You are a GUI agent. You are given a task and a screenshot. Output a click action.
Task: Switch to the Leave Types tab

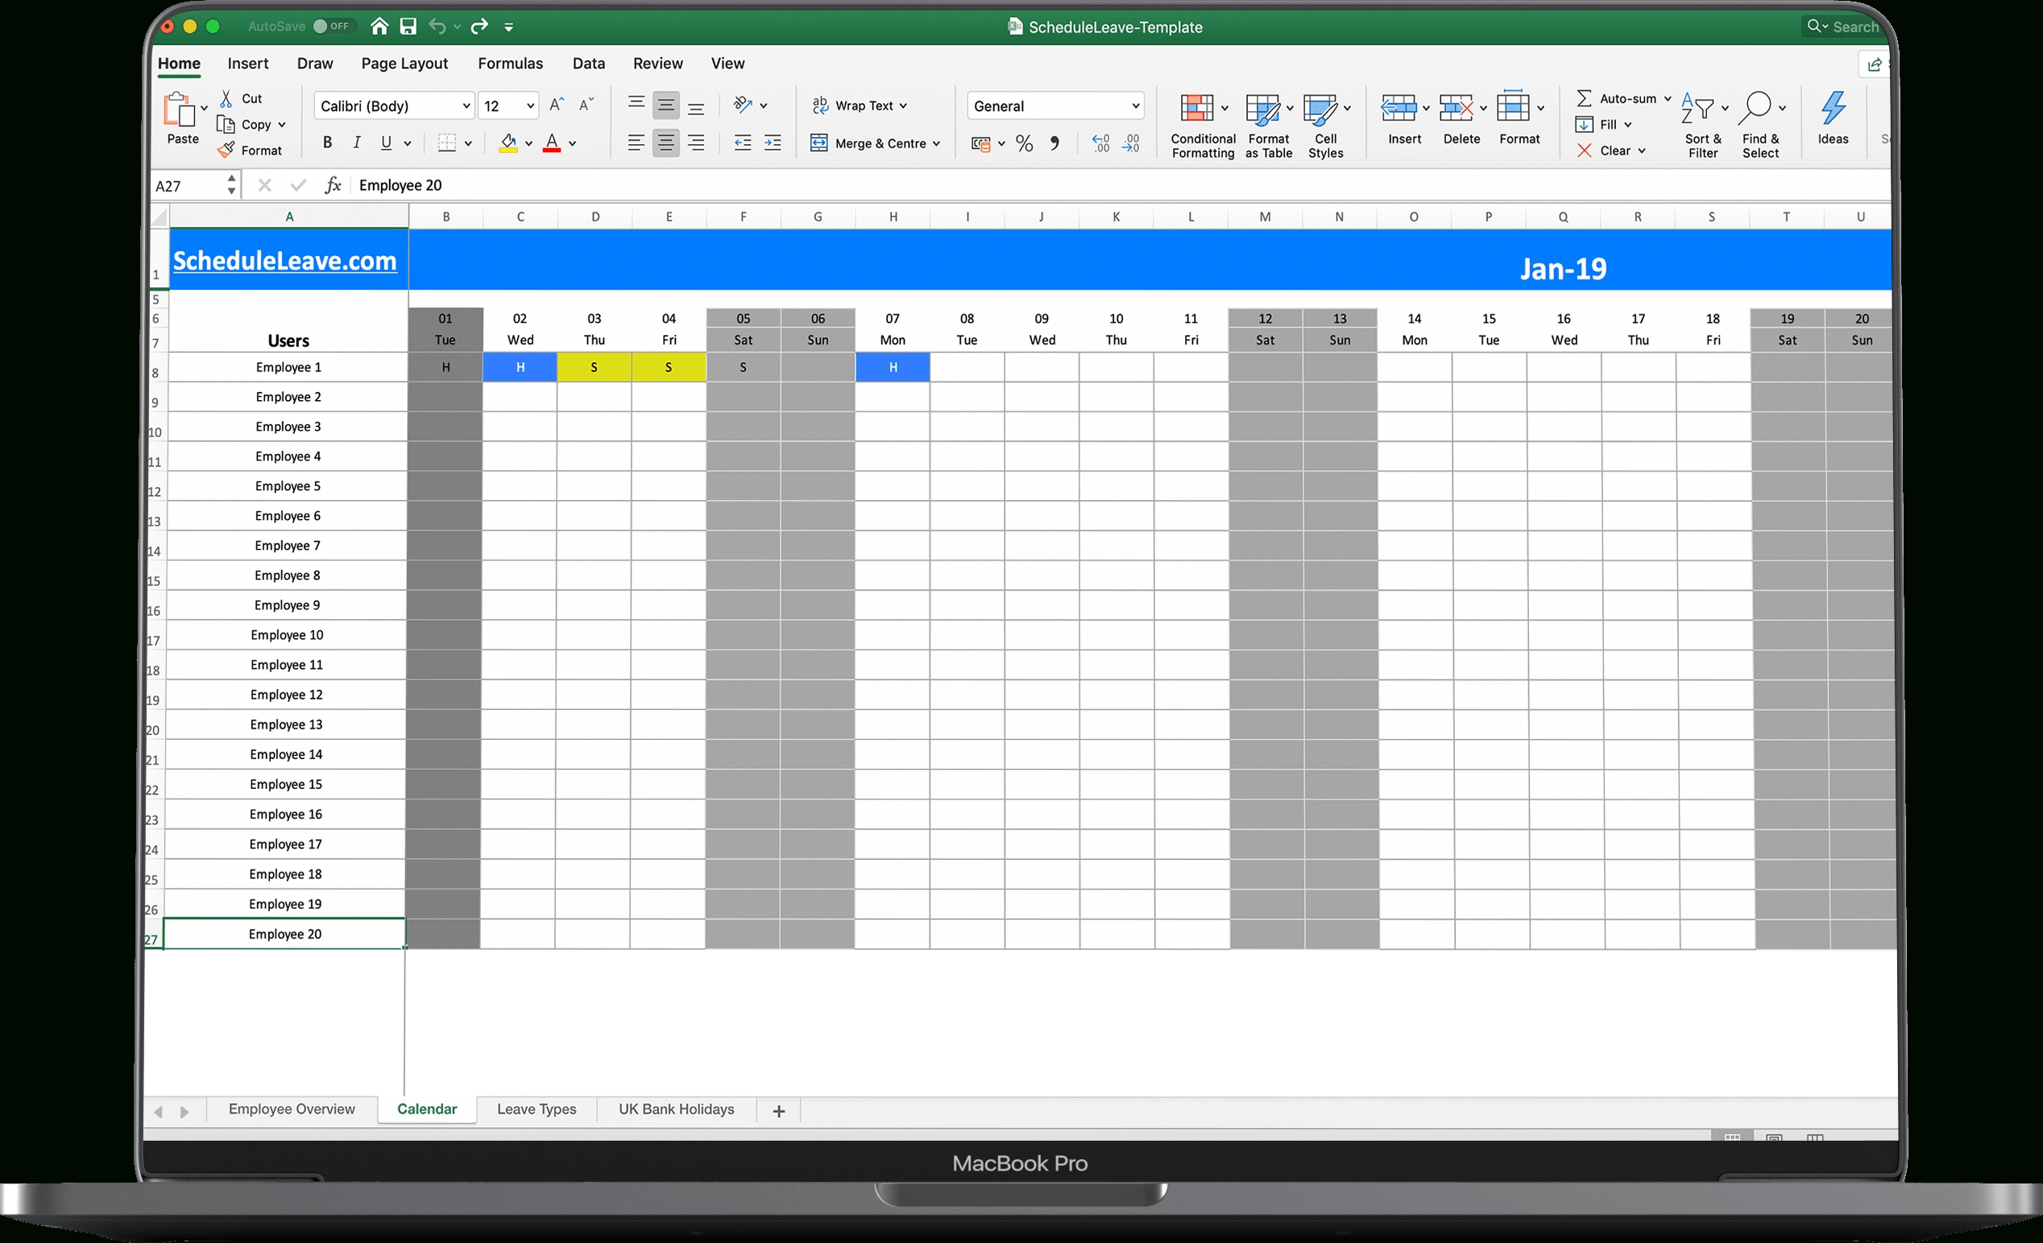tap(536, 1109)
